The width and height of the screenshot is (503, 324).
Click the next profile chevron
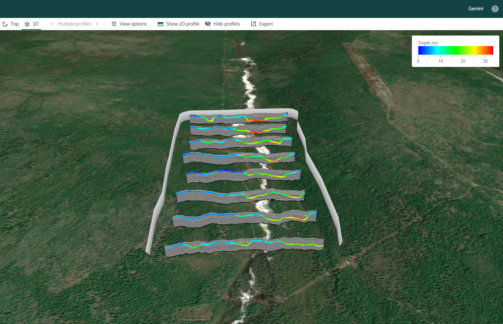click(97, 24)
